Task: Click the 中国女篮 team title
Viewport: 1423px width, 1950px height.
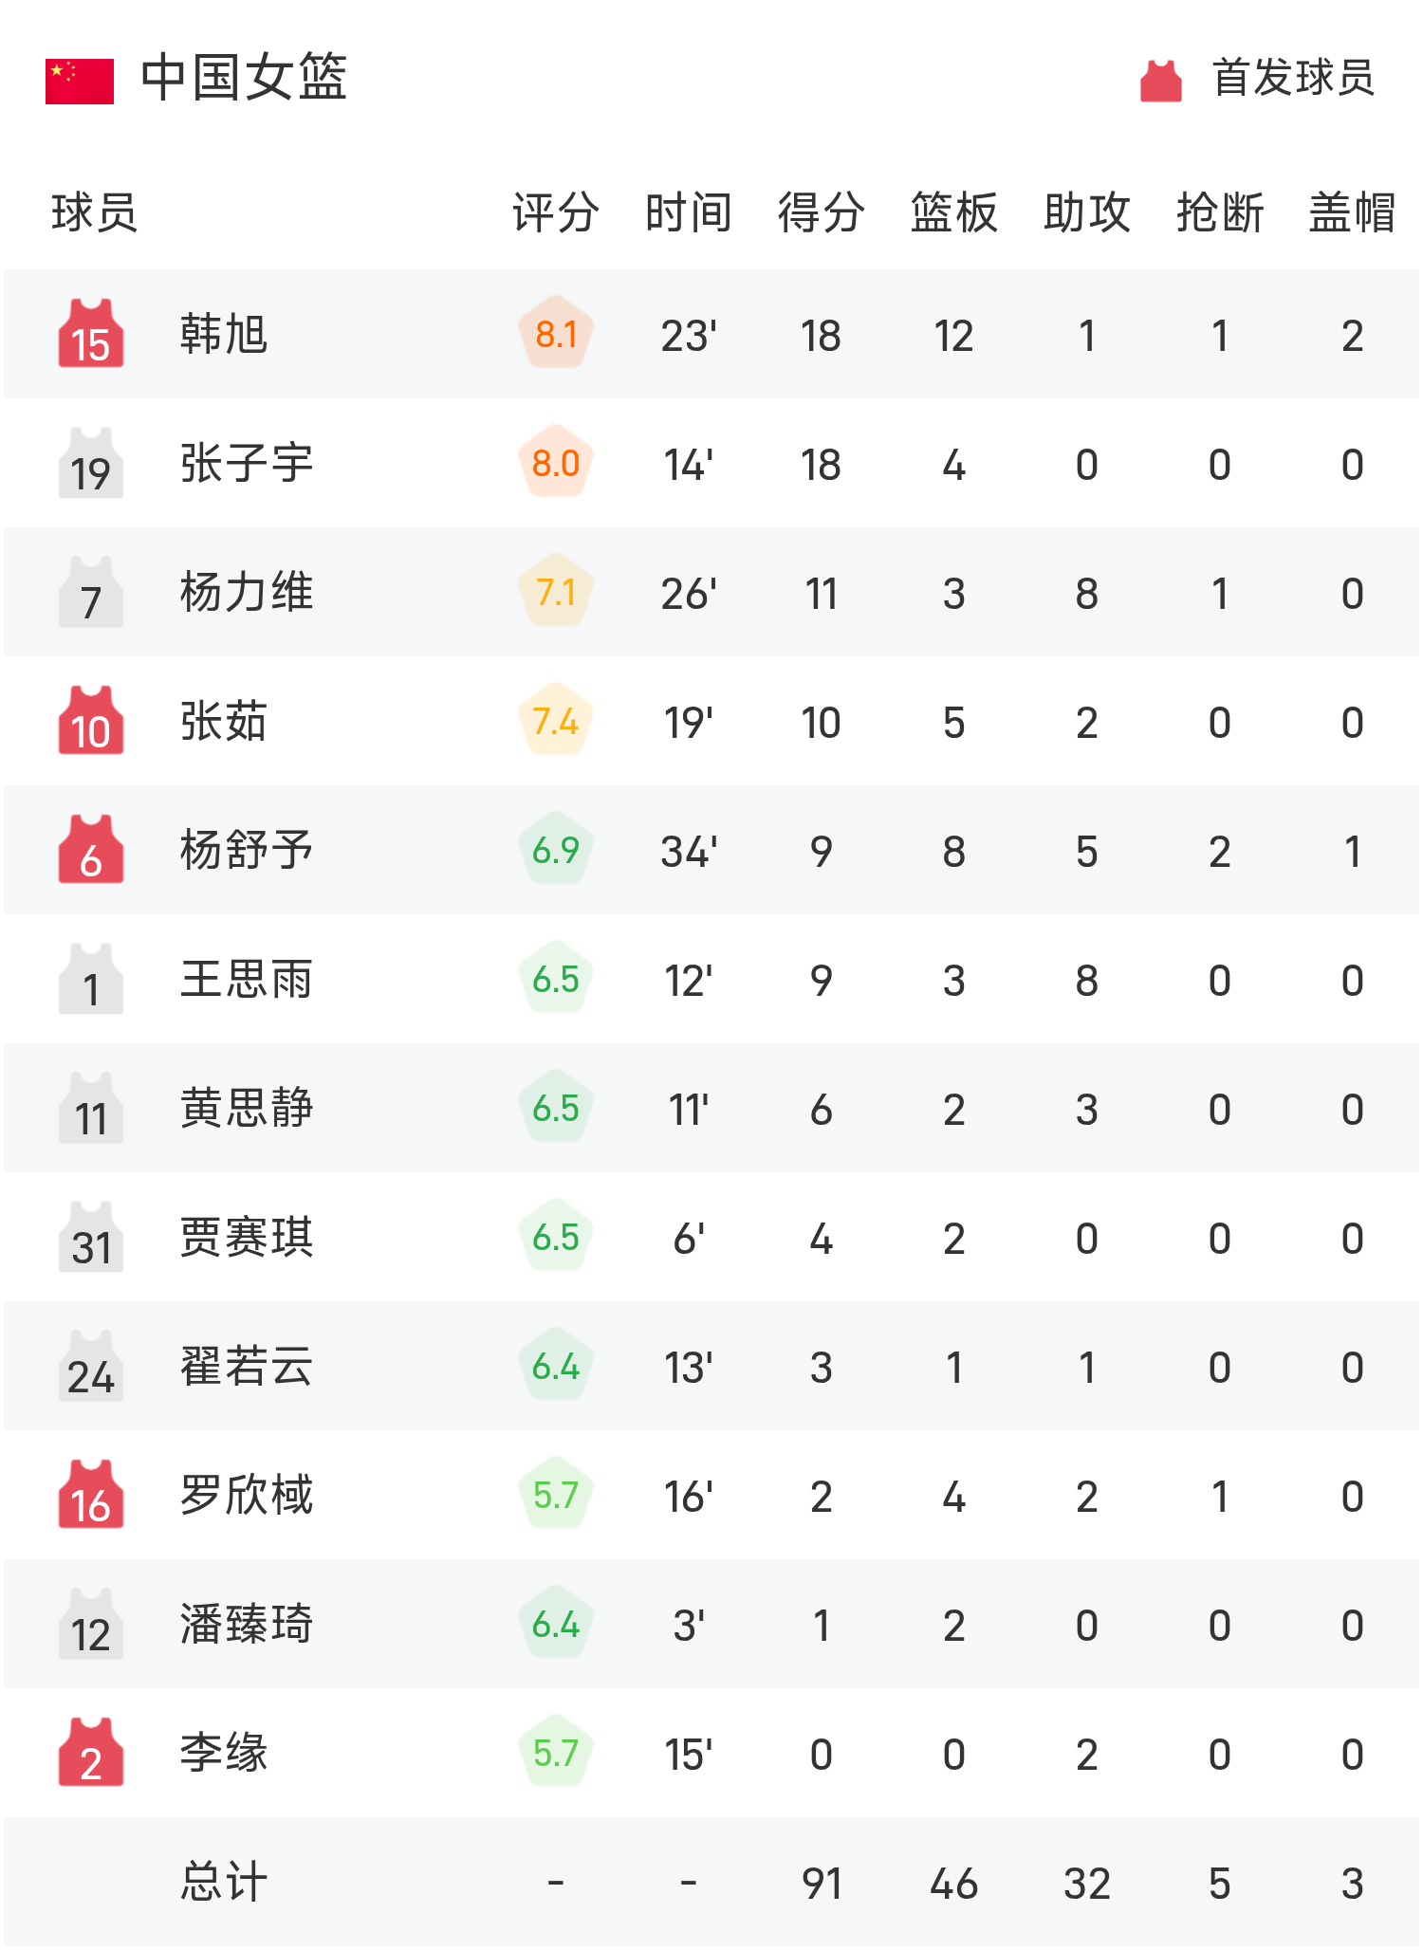Action: (244, 78)
